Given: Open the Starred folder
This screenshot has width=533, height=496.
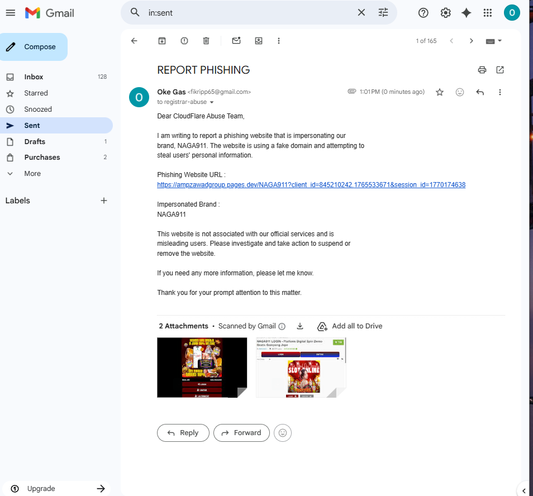Looking at the screenshot, I should [x=56, y=93].
